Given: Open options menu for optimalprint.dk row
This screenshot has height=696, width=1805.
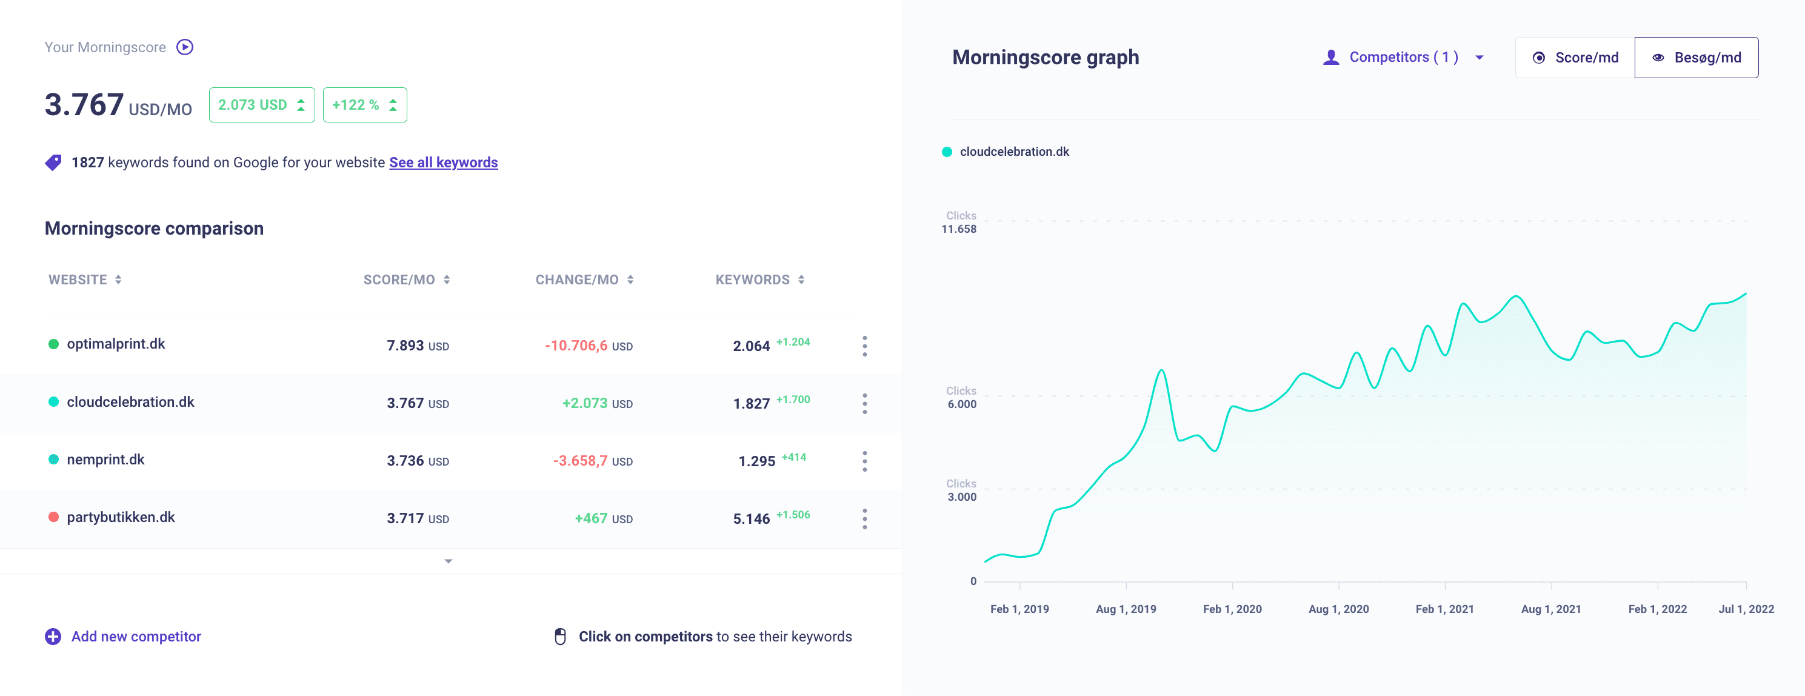Looking at the screenshot, I should tap(865, 346).
